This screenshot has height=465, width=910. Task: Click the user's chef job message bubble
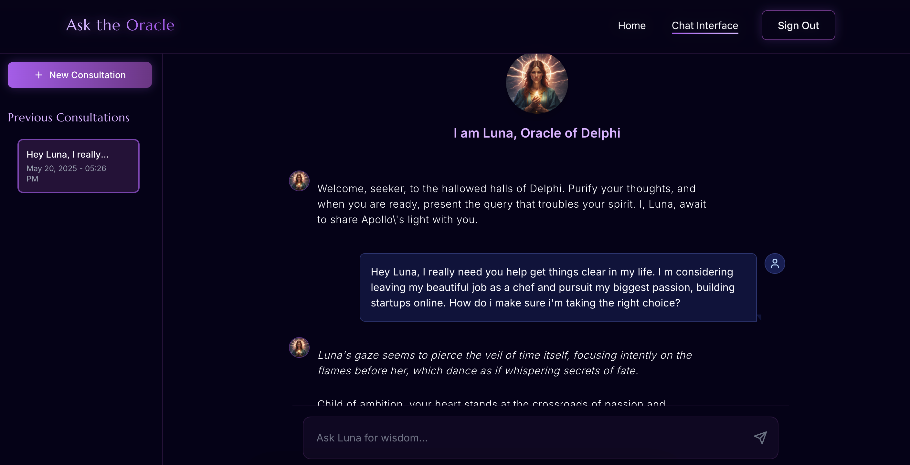pyautogui.click(x=557, y=287)
